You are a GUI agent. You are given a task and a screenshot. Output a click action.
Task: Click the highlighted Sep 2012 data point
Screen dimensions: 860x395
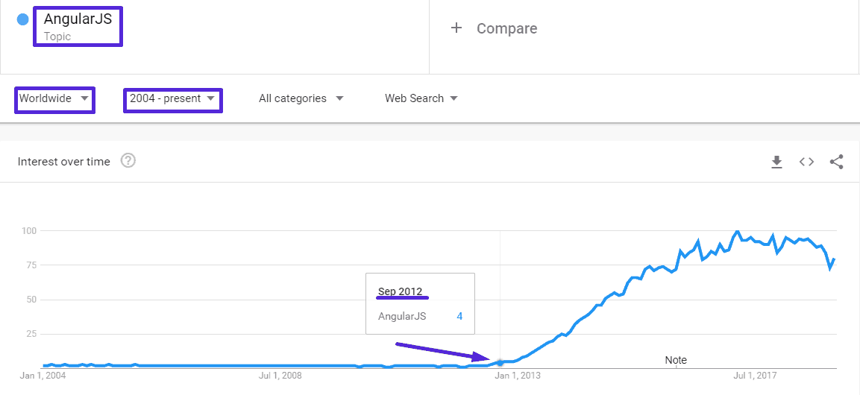(x=500, y=363)
